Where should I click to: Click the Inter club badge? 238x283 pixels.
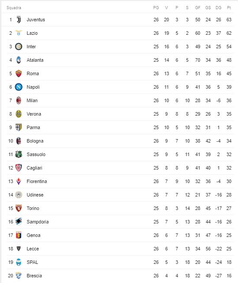(19, 47)
